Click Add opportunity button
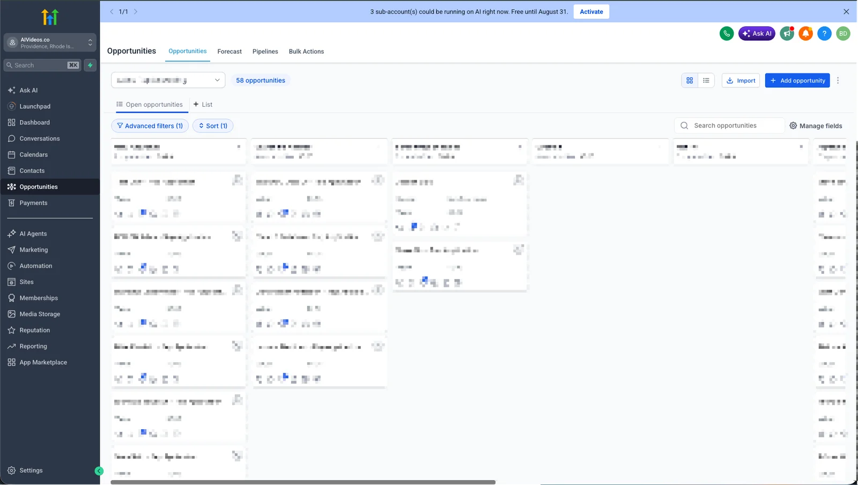 [797, 80]
